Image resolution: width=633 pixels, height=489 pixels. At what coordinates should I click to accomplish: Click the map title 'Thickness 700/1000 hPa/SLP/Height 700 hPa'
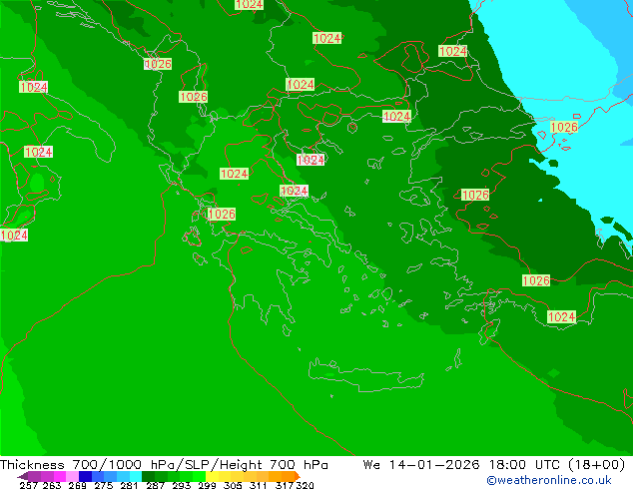coord(164,465)
